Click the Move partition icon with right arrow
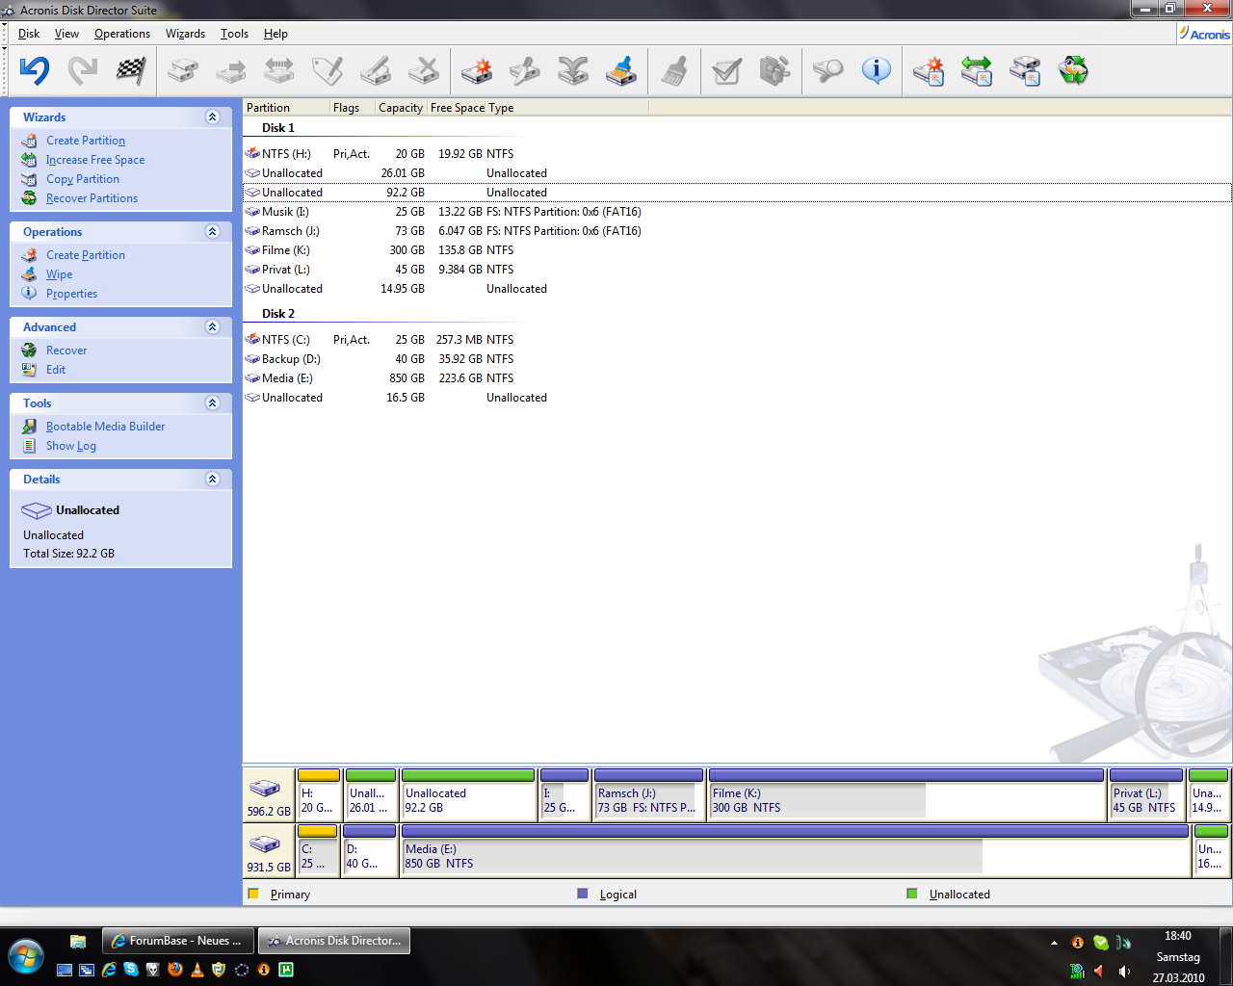This screenshot has width=1233, height=986. (x=231, y=70)
